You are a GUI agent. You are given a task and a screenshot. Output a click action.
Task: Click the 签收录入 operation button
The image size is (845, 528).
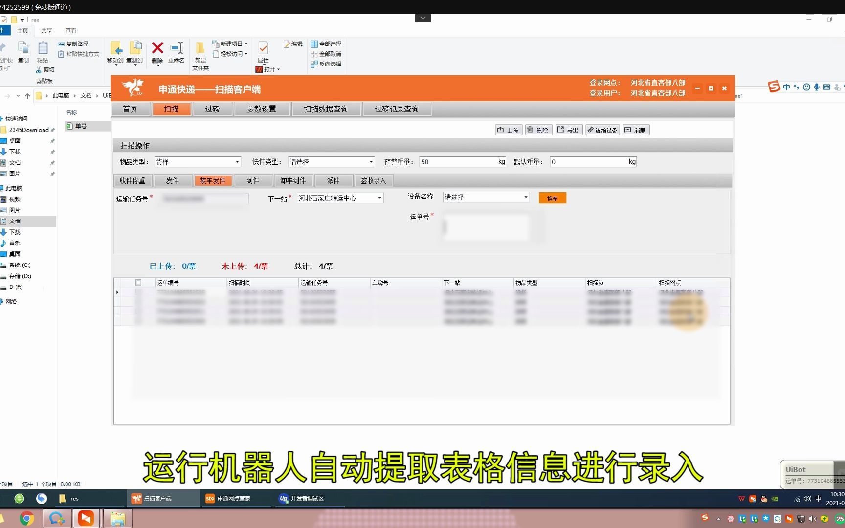374,181
